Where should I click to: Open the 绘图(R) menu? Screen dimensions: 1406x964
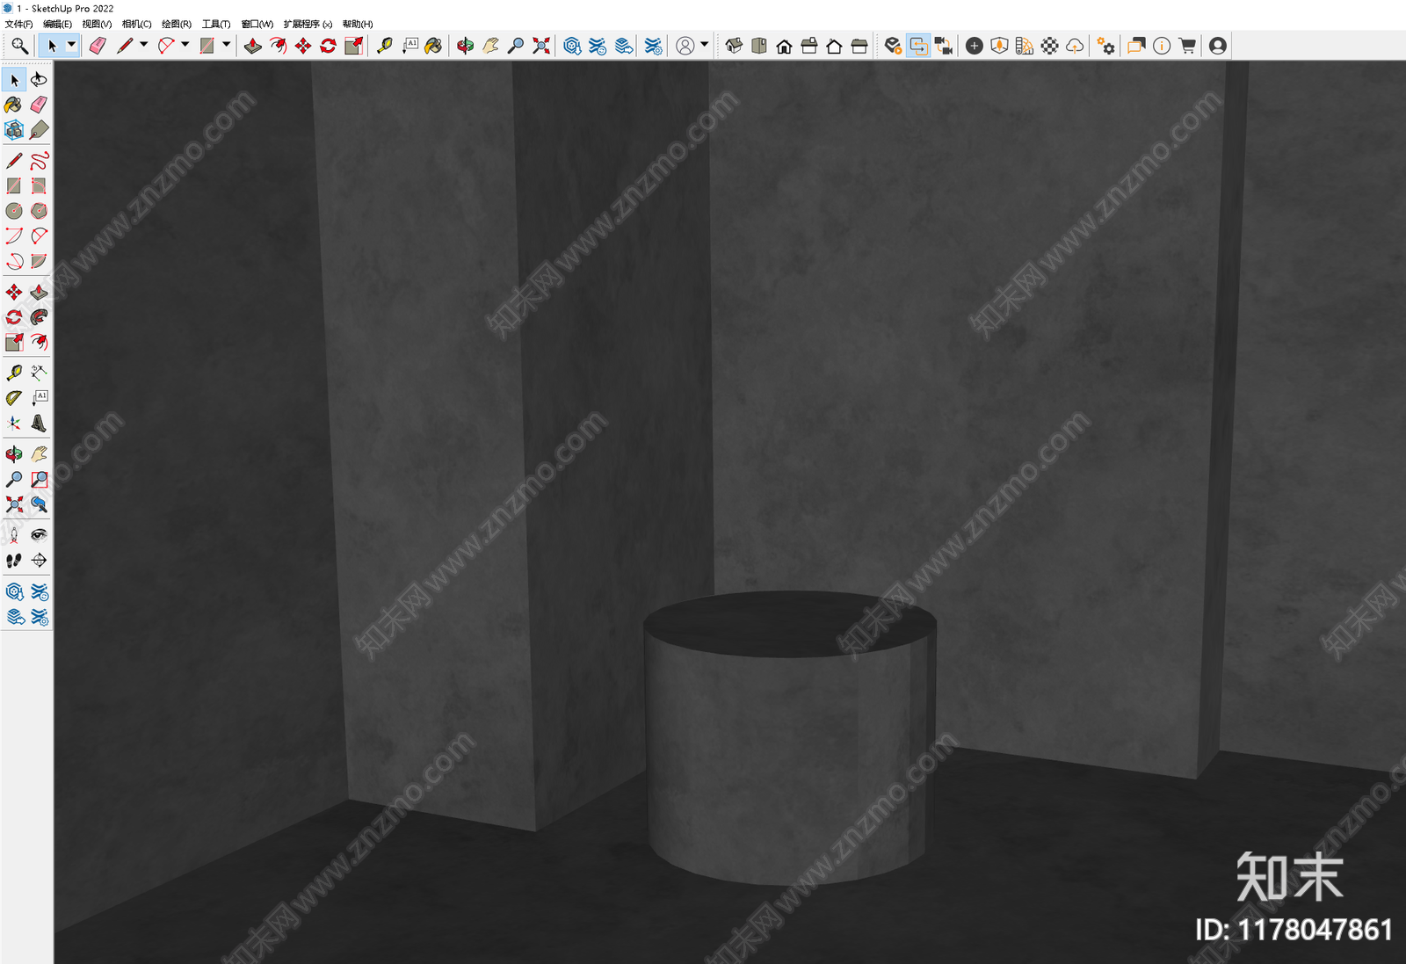click(x=177, y=24)
